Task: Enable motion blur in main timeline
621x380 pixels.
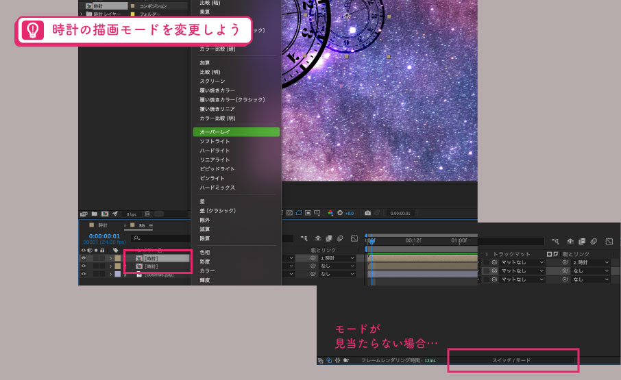Action: [x=340, y=238]
